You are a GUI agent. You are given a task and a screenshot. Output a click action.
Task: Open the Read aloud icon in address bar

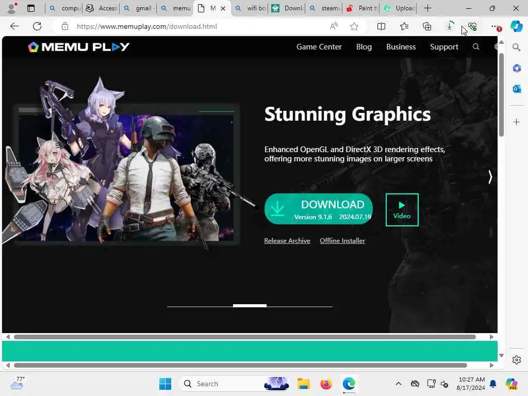coord(334,26)
